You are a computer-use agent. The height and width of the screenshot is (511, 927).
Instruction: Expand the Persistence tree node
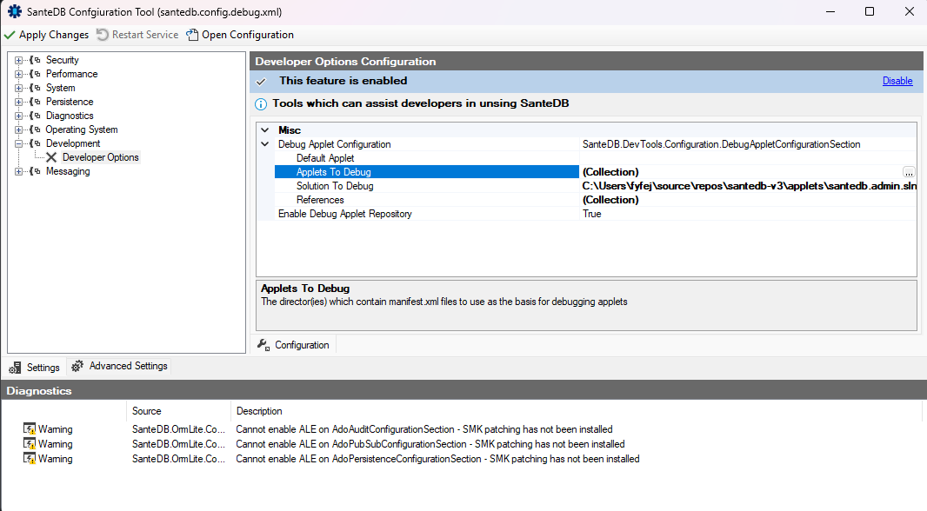(x=19, y=102)
